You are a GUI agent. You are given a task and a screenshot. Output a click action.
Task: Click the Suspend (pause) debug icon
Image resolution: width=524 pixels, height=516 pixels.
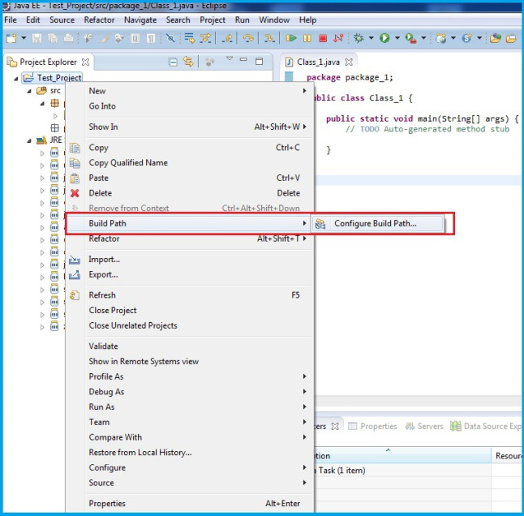point(307,38)
